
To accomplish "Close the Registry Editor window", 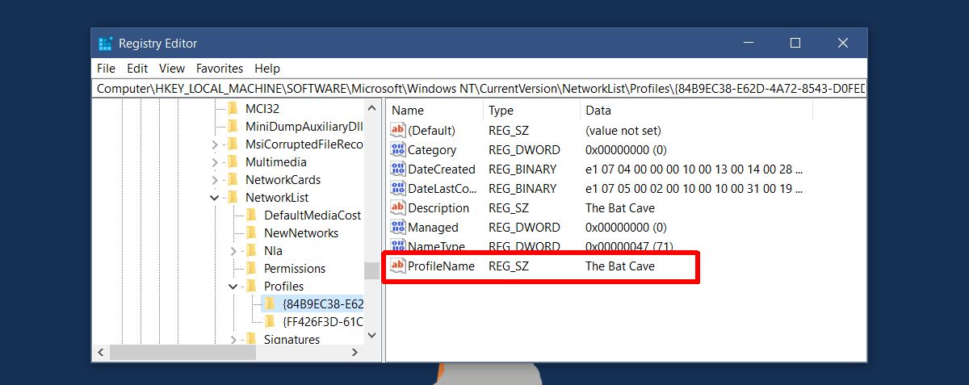I will [843, 43].
